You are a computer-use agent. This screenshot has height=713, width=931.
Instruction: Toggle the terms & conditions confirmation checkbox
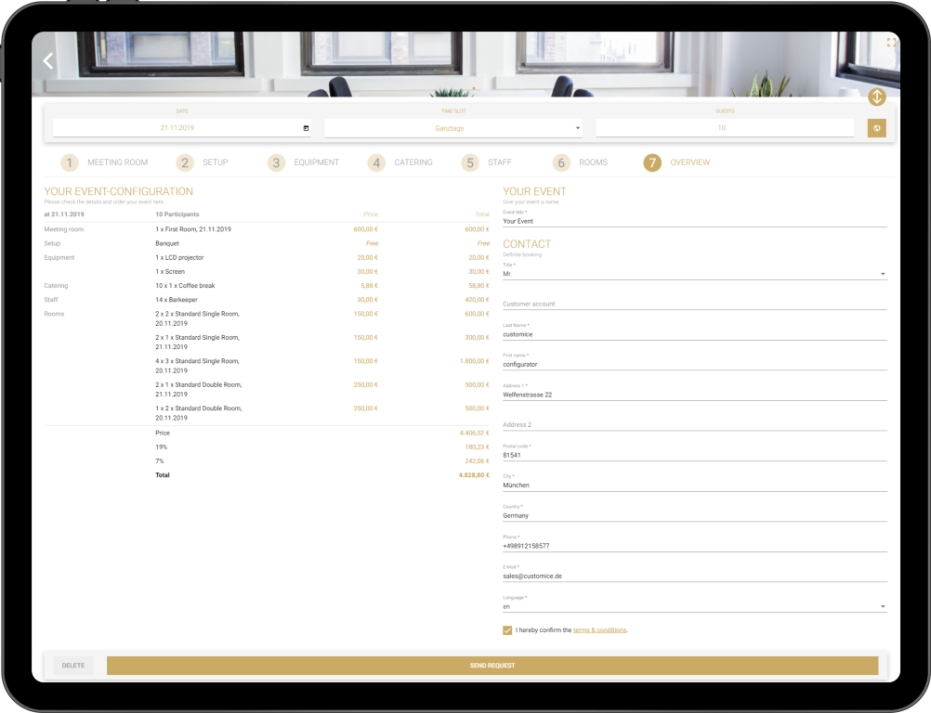tap(507, 630)
